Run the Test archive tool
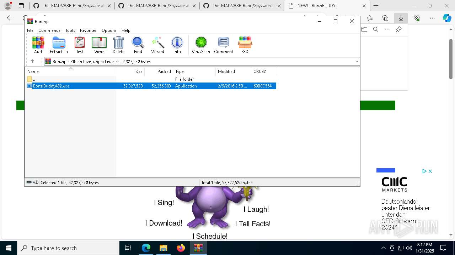The height and width of the screenshot is (255, 455). pos(80,45)
